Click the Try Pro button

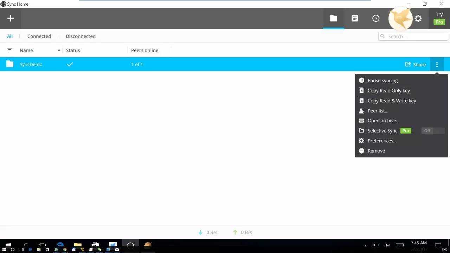pos(439,18)
